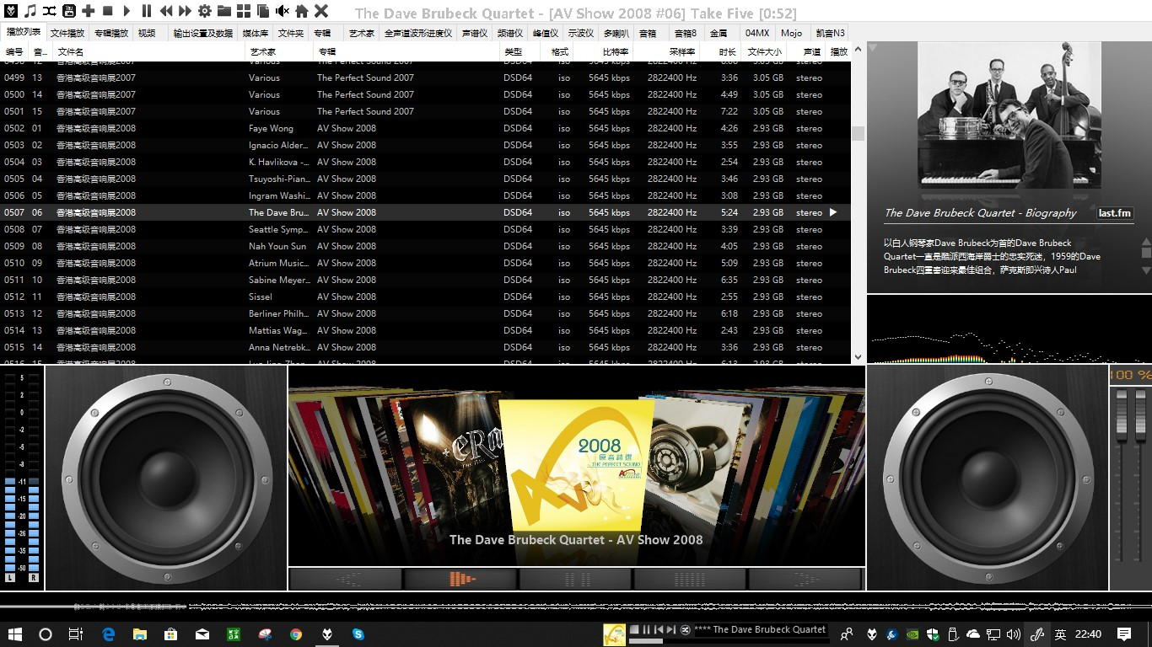This screenshot has height=647, width=1152.
Task: Click the home icon in the toolbar
Action: pos(301,11)
